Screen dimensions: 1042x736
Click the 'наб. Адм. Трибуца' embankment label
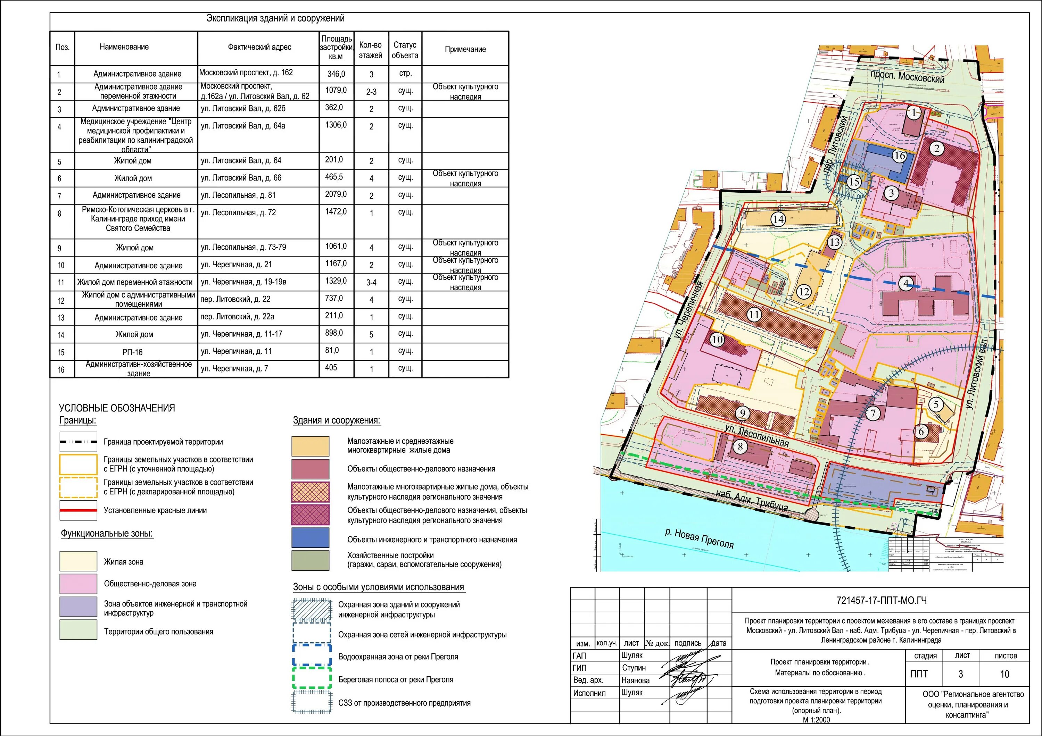pyautogui.click(x=752, y=500)
